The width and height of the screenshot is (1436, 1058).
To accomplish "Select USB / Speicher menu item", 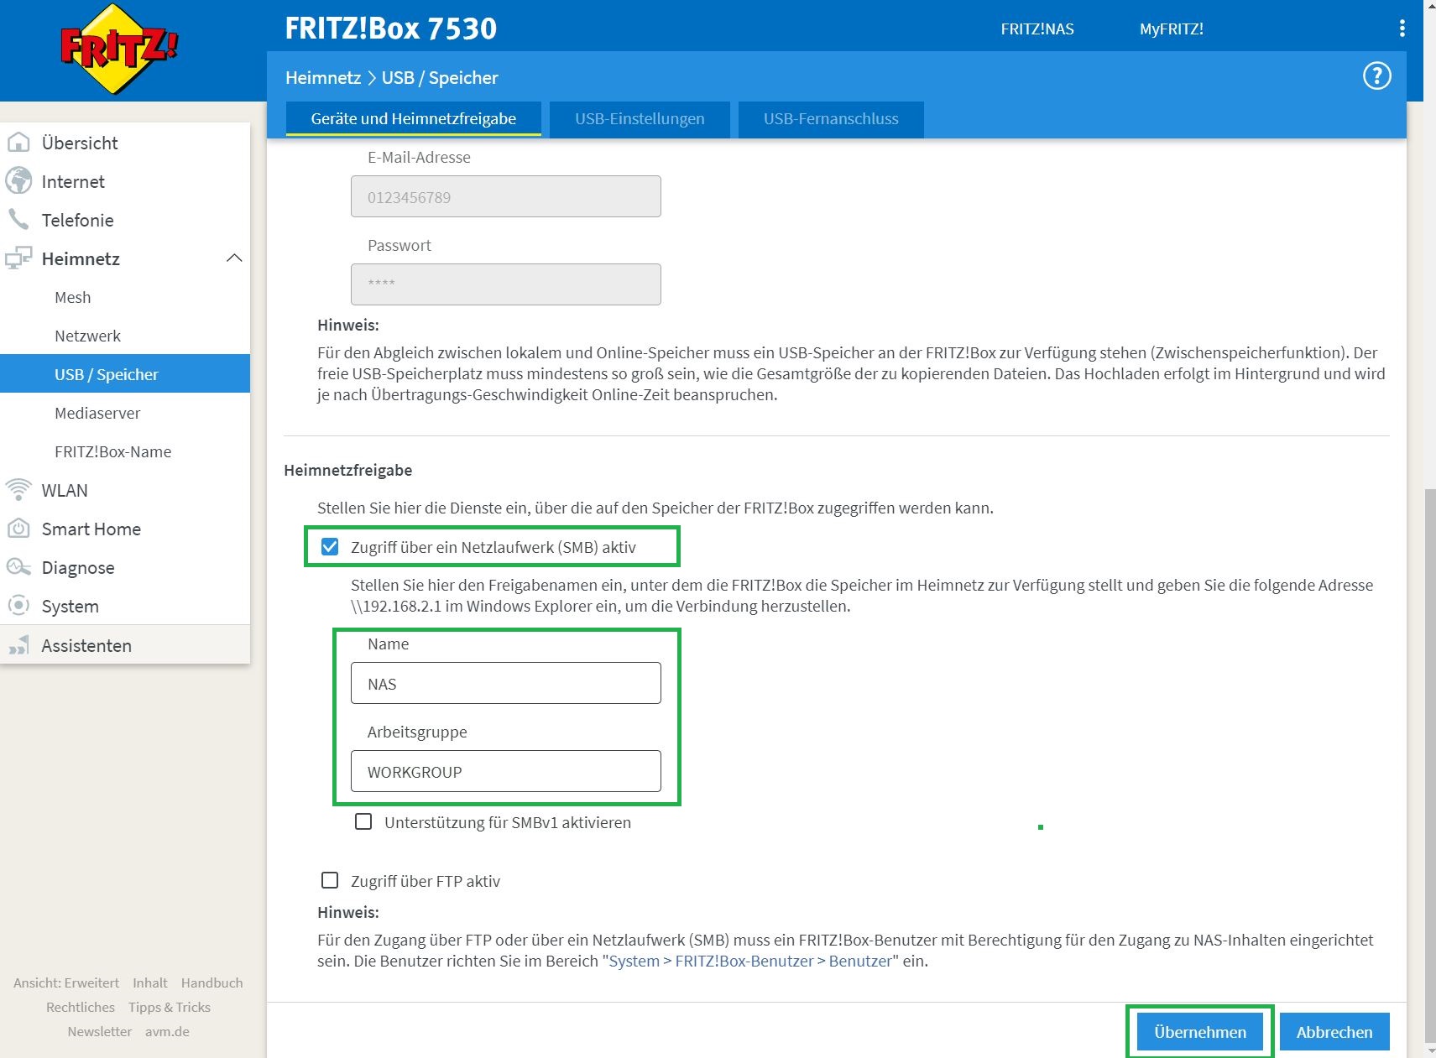I will tap(125, 373).
